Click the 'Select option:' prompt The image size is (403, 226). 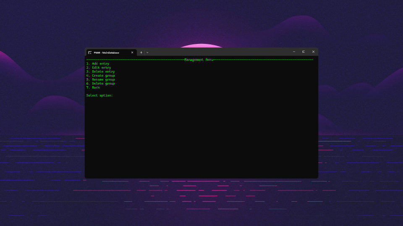tap(99, 95)
